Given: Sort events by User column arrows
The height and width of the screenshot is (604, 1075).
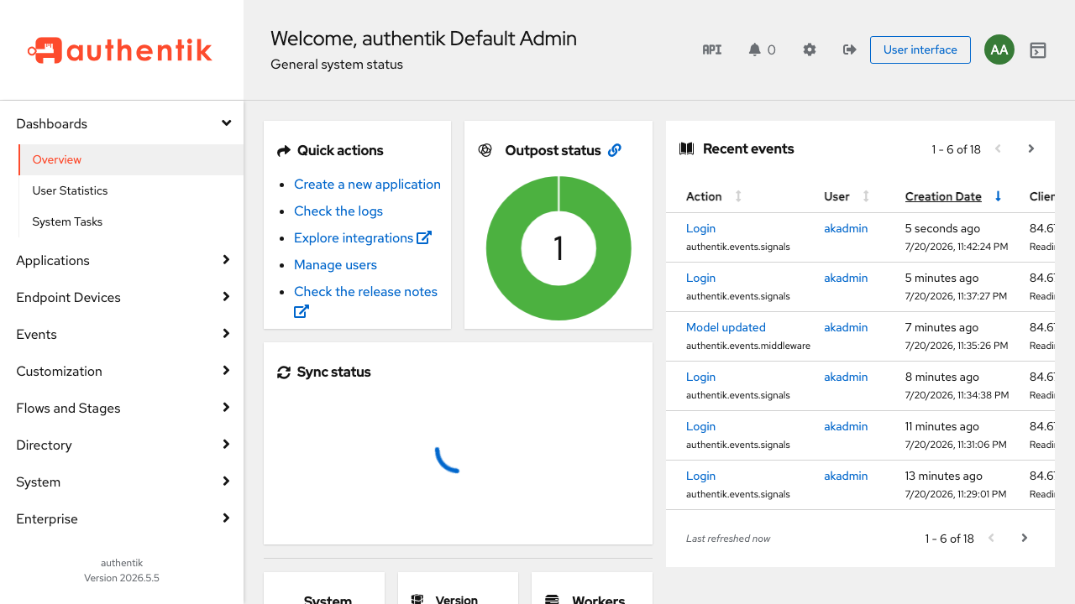Looking at the screenshot, I should click(x=866, y=196).
